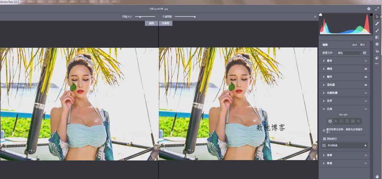This screenshot has width=382, height=179.
Task: Toggle visibility eye for 混色器 panel
Action: coord(366,85)
